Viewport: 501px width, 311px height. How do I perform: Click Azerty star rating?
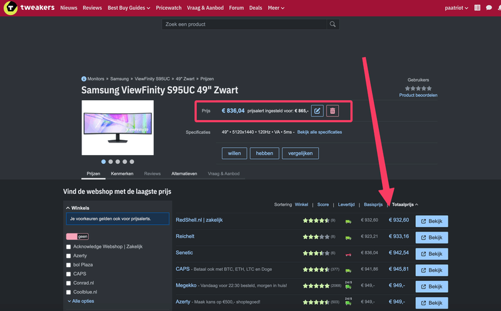pos(316,302)
